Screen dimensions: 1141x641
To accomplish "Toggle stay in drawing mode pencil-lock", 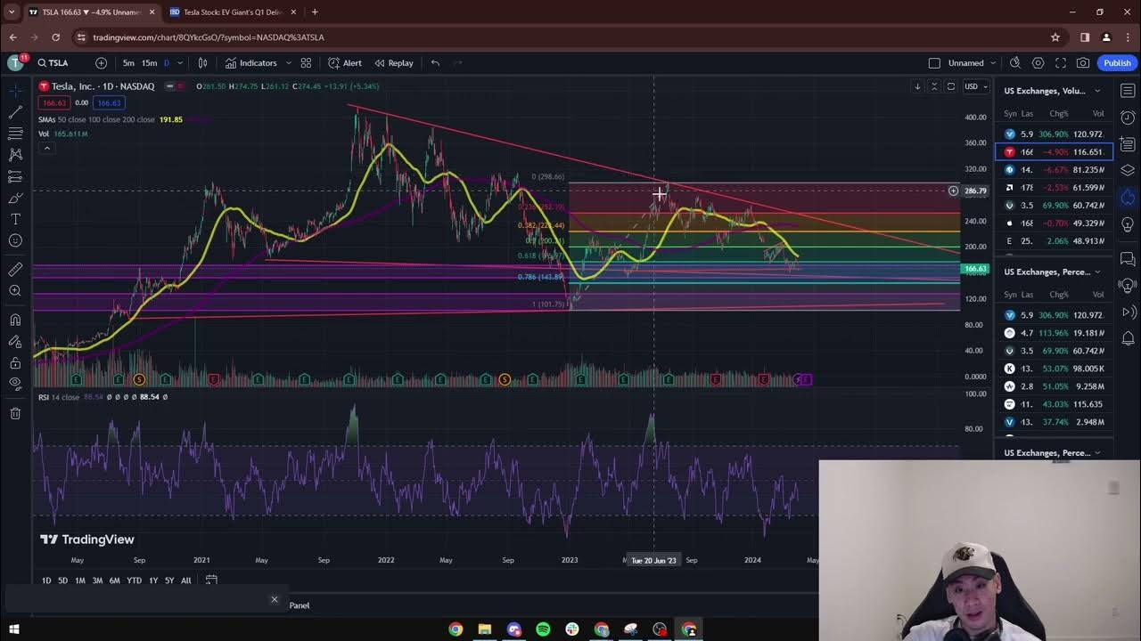I will click(x=15, y=341).
